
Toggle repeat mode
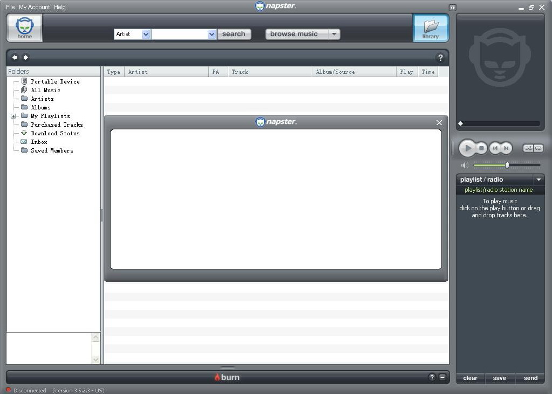(x=539, y=148)
